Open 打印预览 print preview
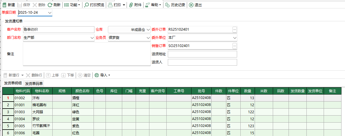This screenshot has height=136, width=345. (94, 5)
